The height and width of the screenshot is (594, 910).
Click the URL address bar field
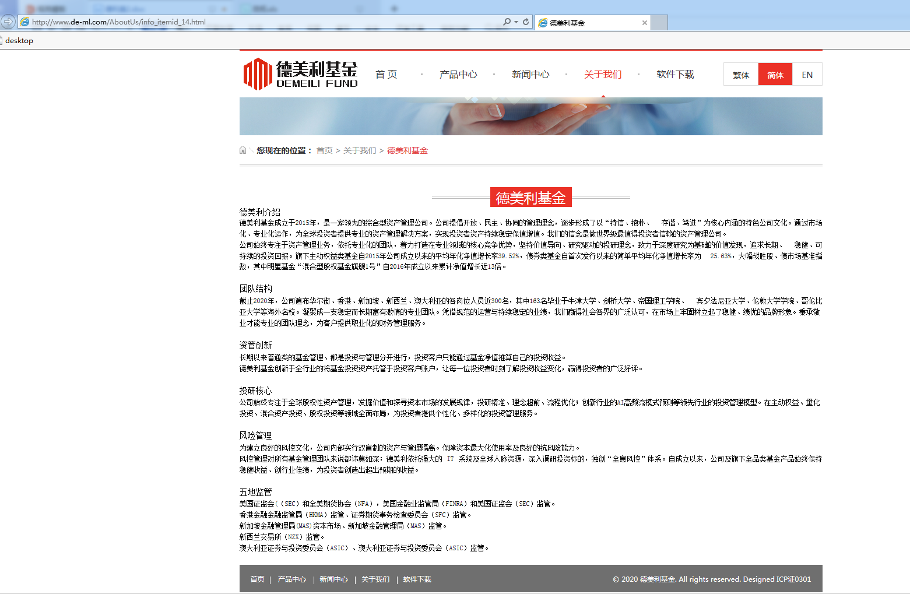click(x=262, y=22)
